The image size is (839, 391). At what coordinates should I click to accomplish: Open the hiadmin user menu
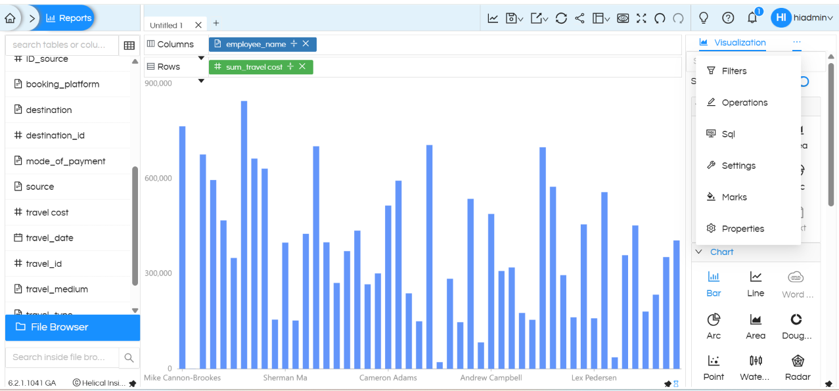coord(802,18)
